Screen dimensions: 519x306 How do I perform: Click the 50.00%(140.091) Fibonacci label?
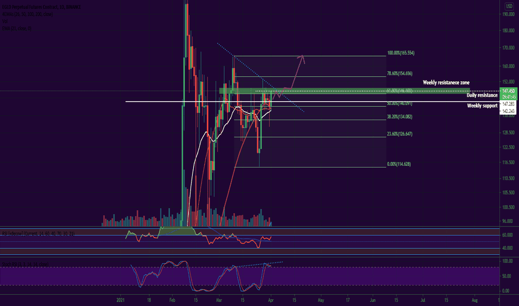coord(399,103)
